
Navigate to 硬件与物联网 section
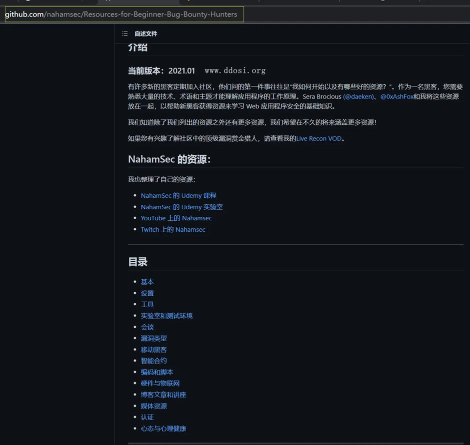coord(160,383)
